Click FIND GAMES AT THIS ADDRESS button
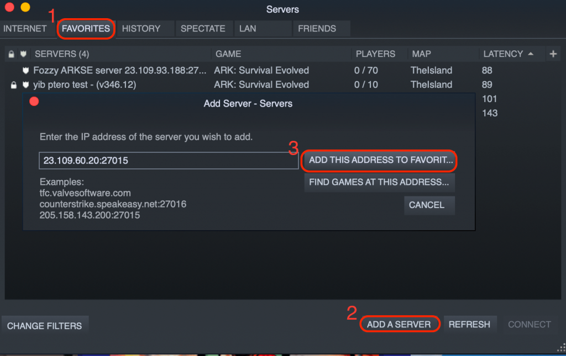 (379, 182)
